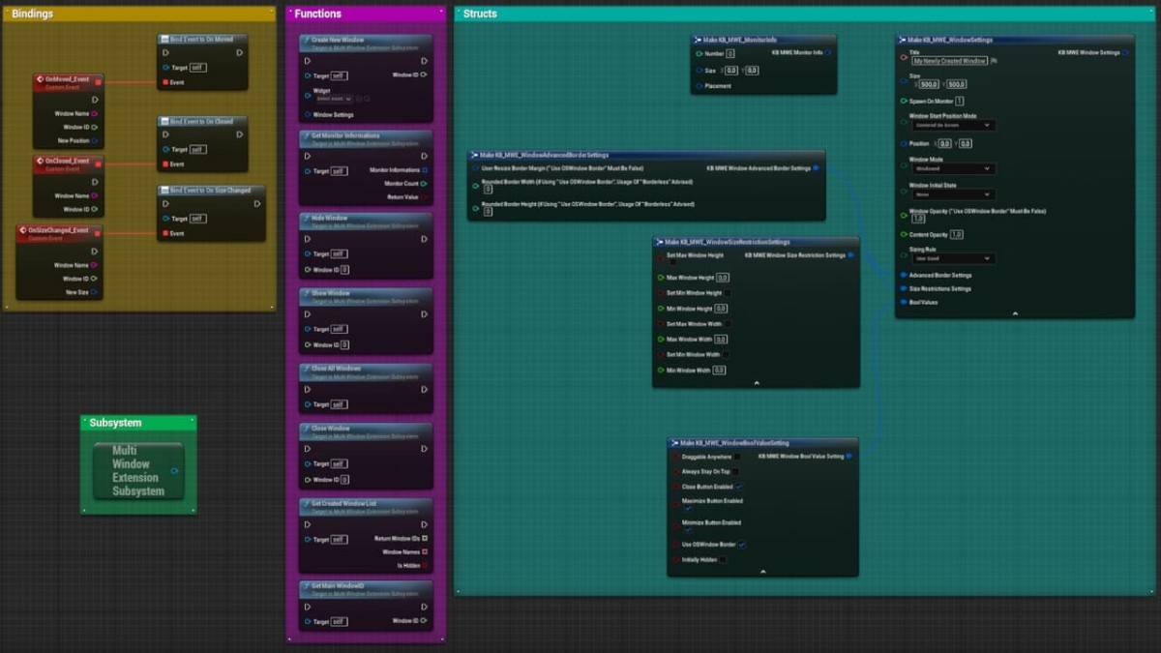Click the Create New Window exec input pin
Screen dimensions: 1161x653
308,61
